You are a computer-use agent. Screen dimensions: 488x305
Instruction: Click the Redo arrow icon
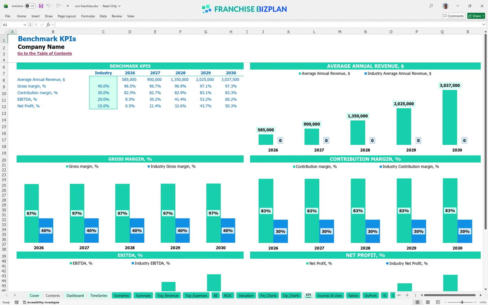click(58, 6)
